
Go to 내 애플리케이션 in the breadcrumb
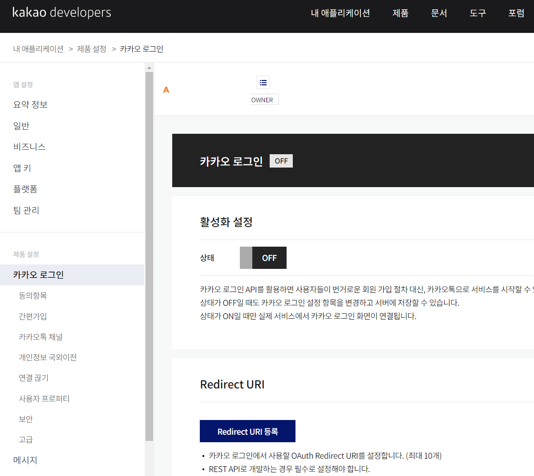(38, 49)
